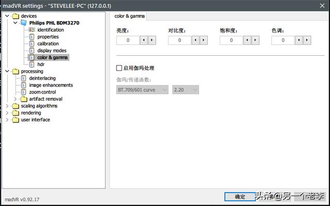
Task: Click the hdr page icon
Action: click(31, 65)
